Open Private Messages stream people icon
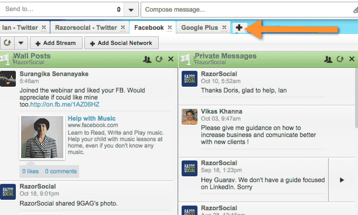This screenshot has width=358, height=215. point(328,59)
